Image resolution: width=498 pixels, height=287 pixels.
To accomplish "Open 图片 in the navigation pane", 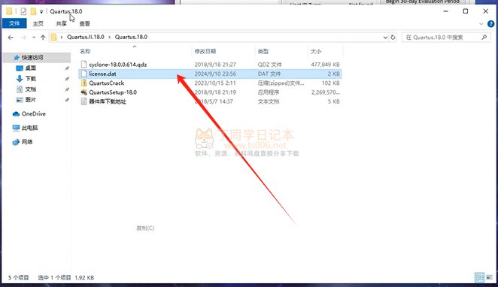I will click(x=31, y=100).
